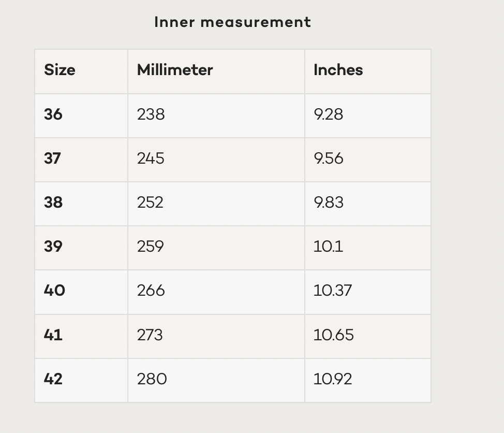Select the 238 millimeter value
The height and width of the screenshot is (433, 504).
pos(151,114)
